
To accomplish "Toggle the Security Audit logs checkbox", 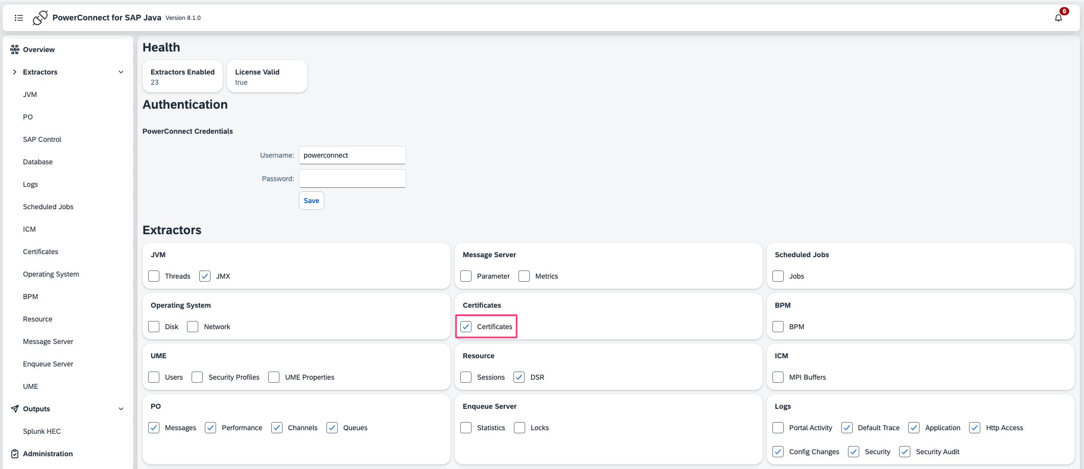I will coord(905,452).
